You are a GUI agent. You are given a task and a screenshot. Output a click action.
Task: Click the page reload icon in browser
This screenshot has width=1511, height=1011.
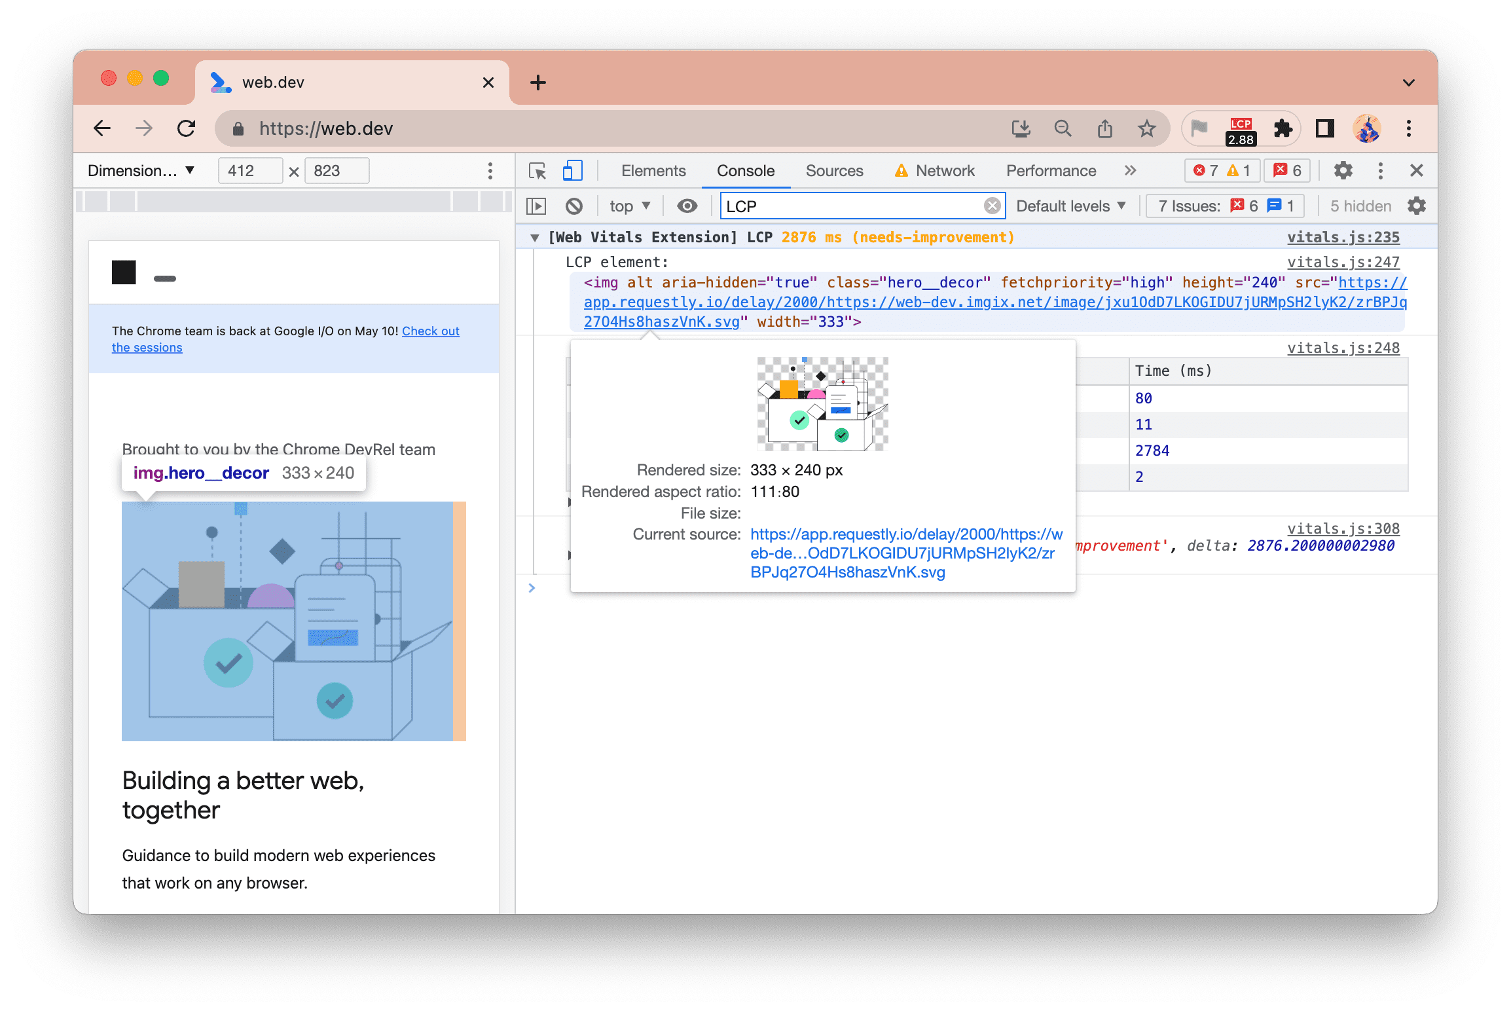click(x=185, y=128)
